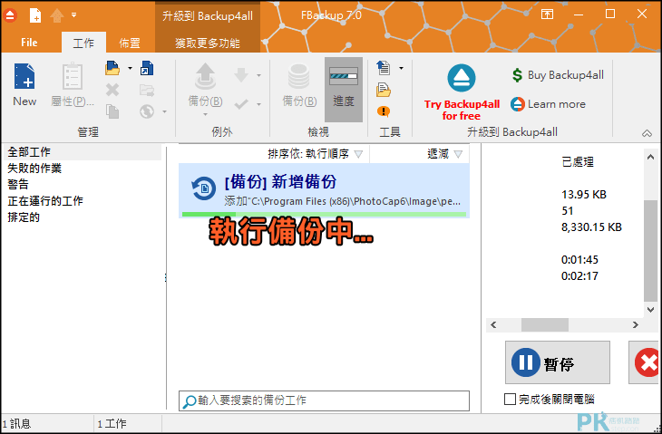Expand the open backup folder dropdown arrow

pyautogui.click(x=130, y=68)
